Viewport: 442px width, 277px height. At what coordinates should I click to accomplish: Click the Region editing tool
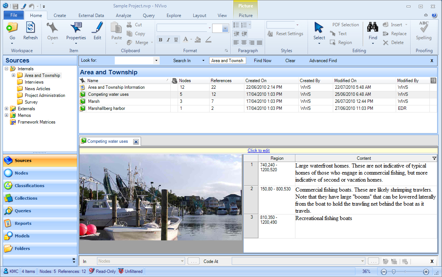pos(341,43)
